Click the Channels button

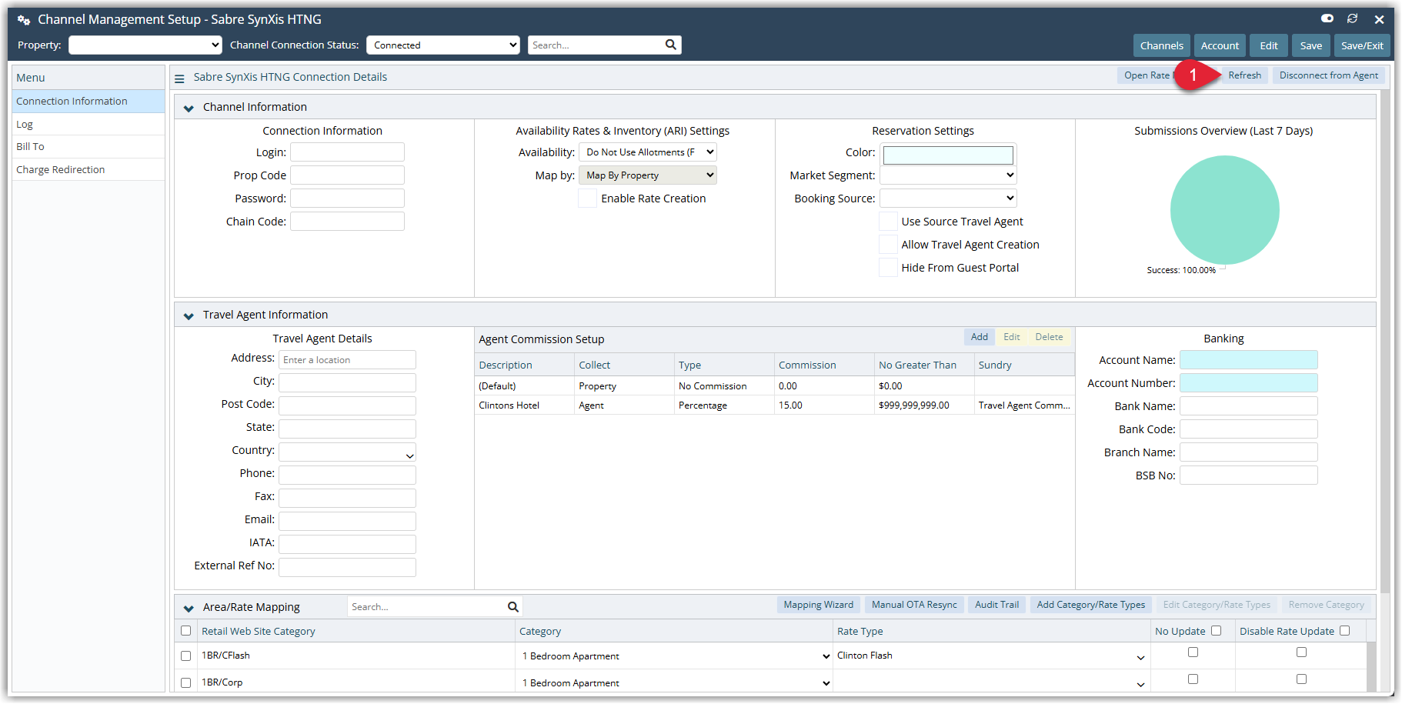tap(1161, 45)
